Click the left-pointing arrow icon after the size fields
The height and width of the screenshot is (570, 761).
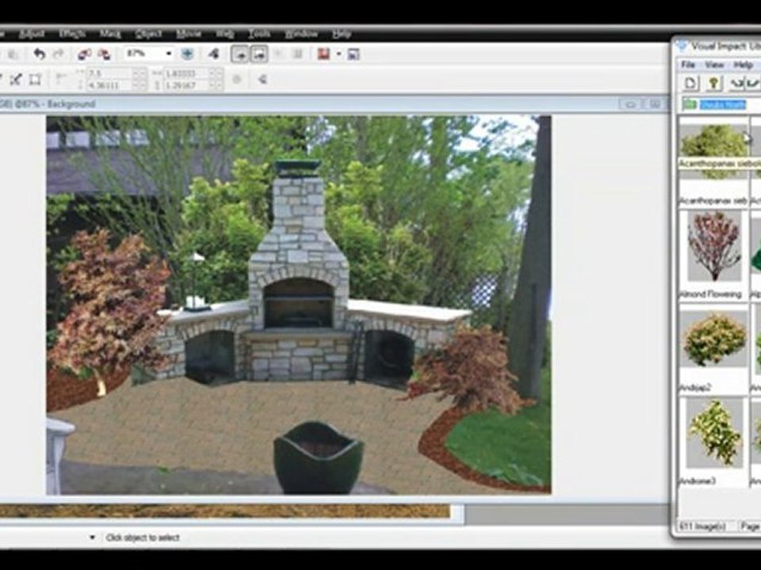click(x=262, y=79)
